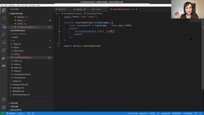Close the CountdownTimer.js editor tab

[136, 9]
